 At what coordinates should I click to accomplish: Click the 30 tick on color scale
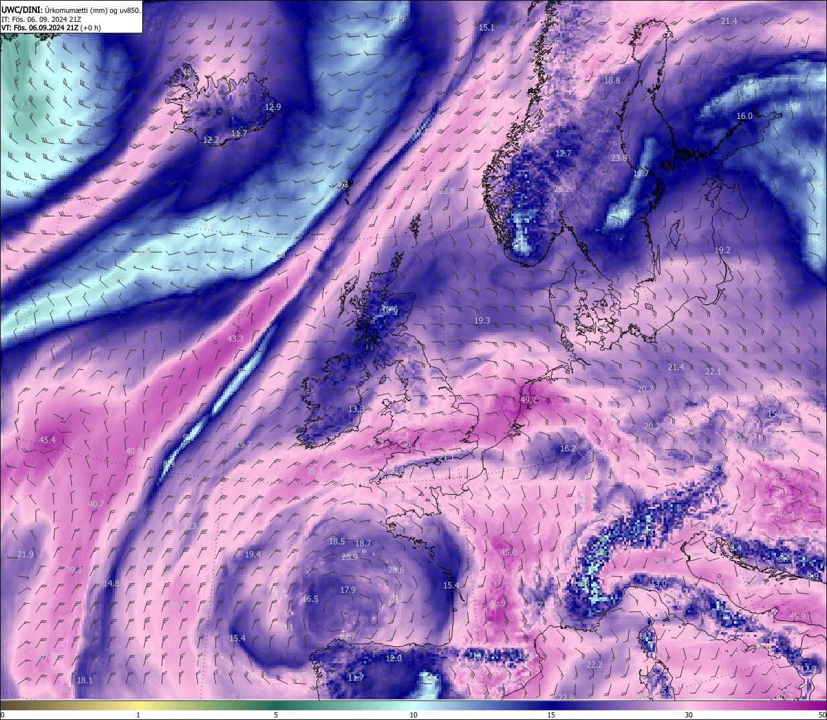tap(689, 715)
